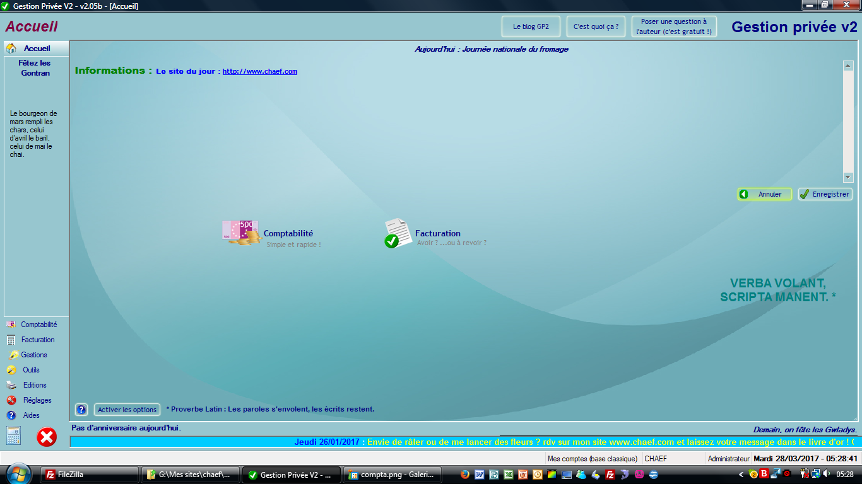Viewport: 862px width, 484px height.
Task: Open the calculator icon in sidebar
Action: click(14, 435)
